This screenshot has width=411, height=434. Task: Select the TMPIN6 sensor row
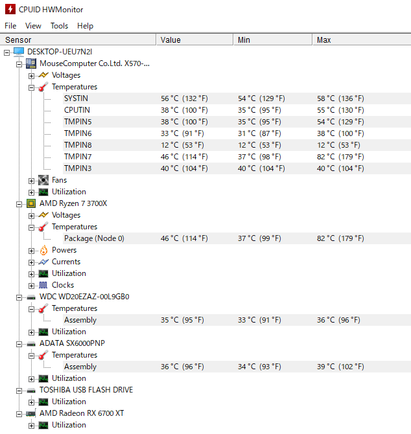pyautogui.click(x=237, y=133)
